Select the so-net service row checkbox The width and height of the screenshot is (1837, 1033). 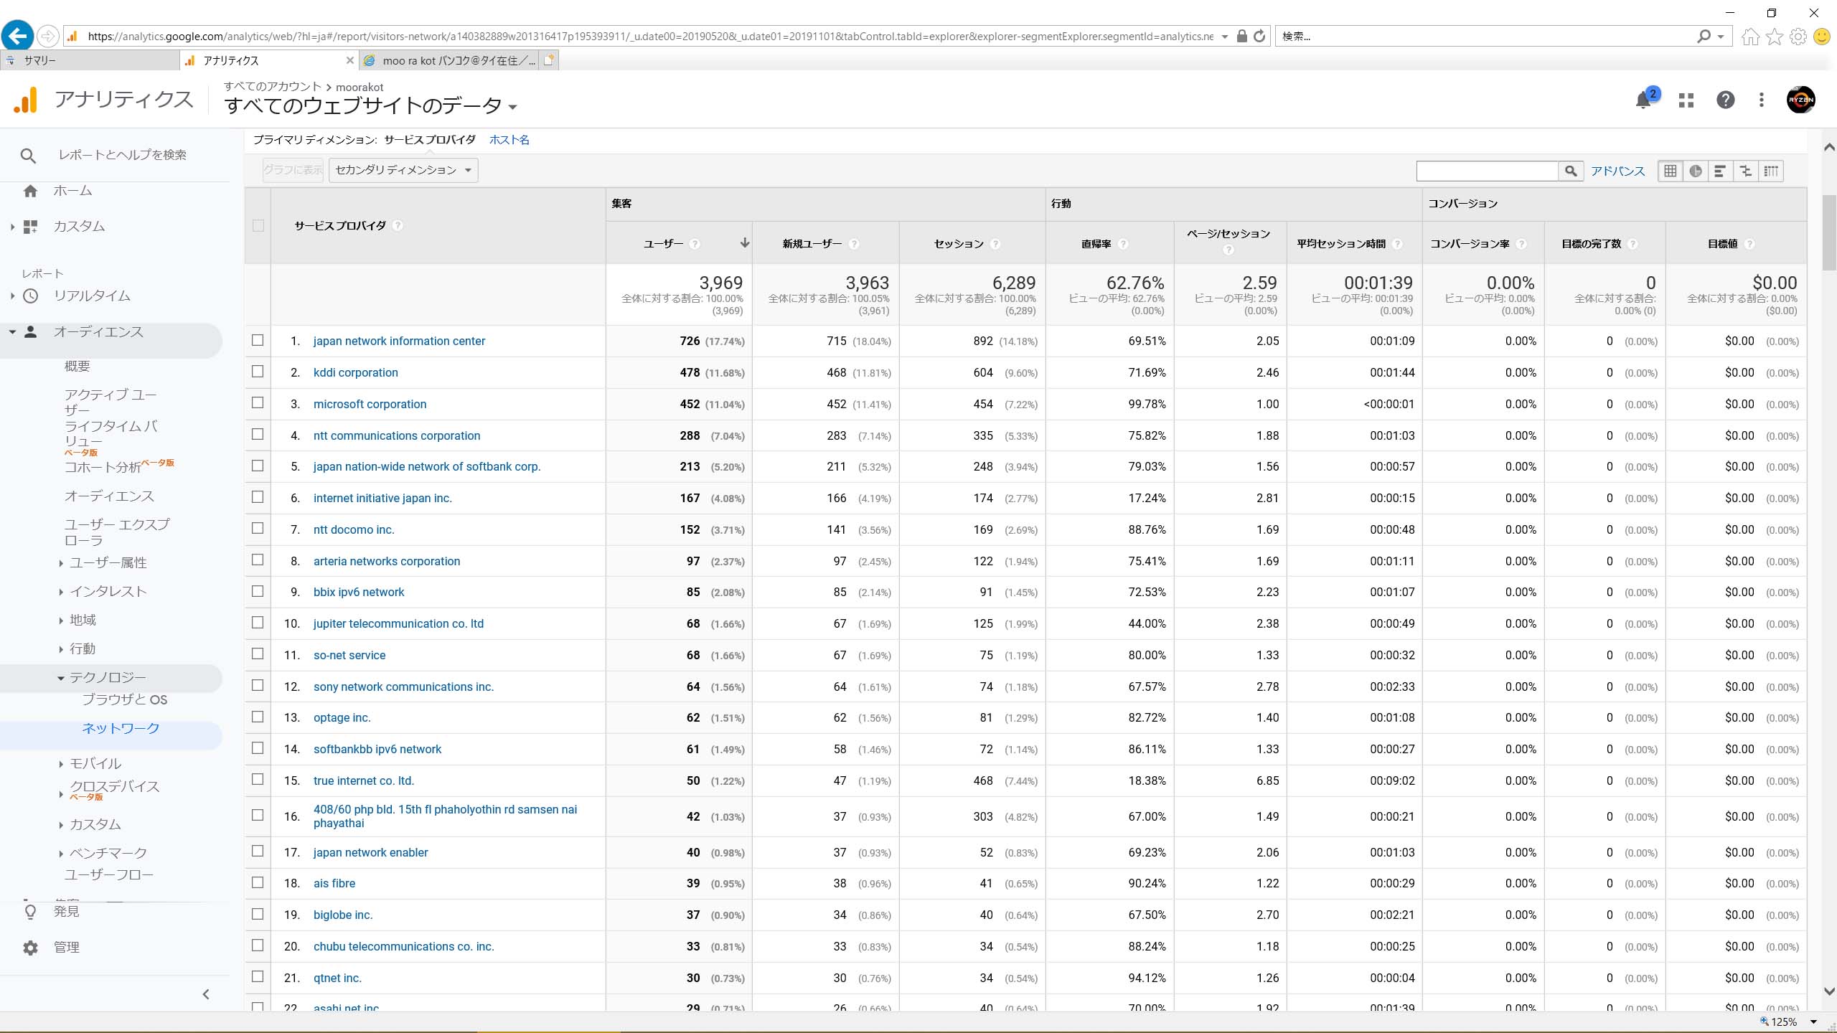click(x=258, y=654)
